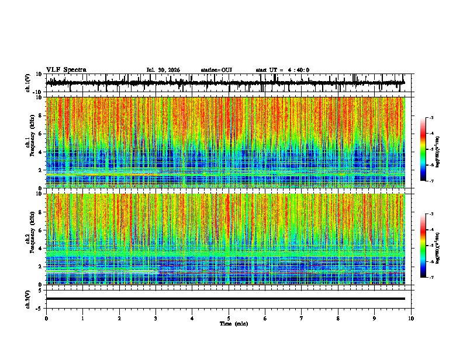Click the "Time (min)" x-axis label
Image resolution: width=463 pixels, height=357 pixels.
234,324
